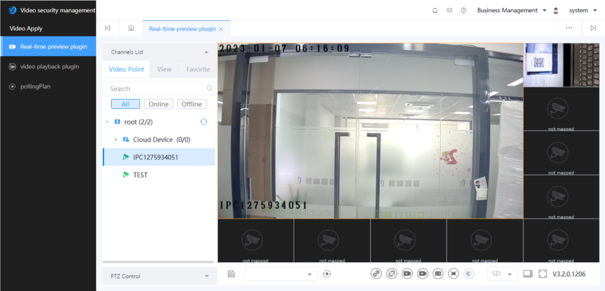
Task: Switch to the Favorite tab
Action: click(x=198, y=69)
